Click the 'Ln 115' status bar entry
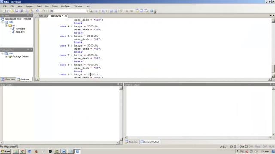This screenshot has width=275, height=154. click(x=223, y=147)
